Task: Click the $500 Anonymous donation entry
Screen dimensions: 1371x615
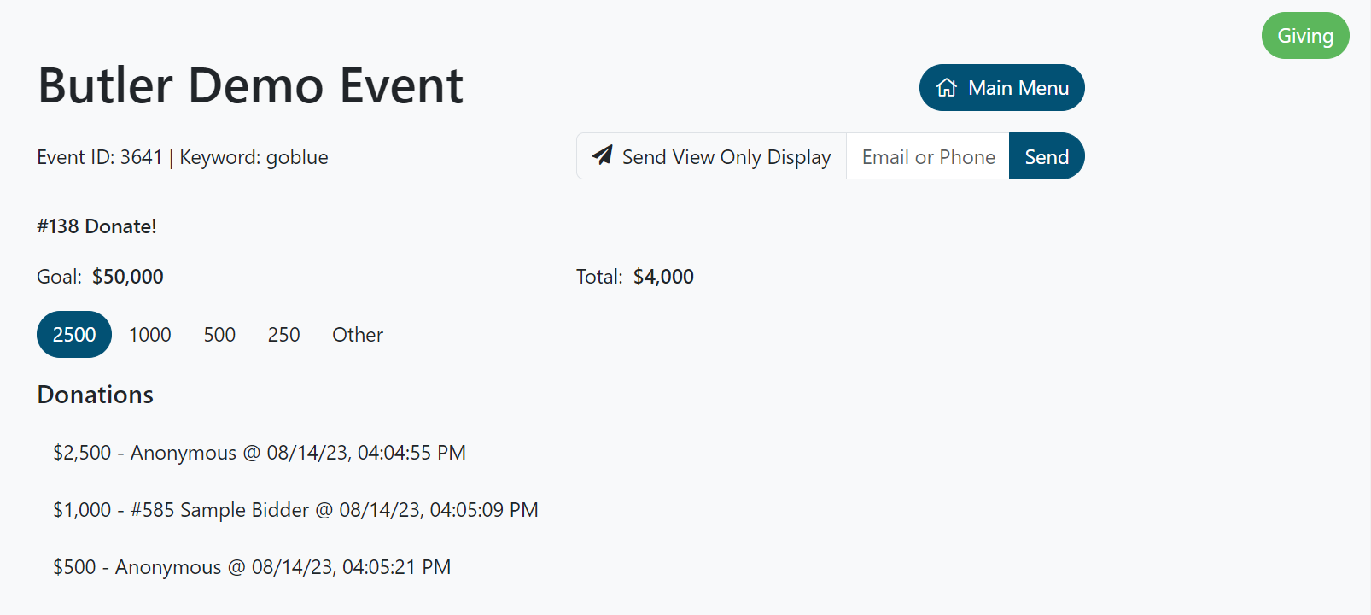Action: coord(252,567)
